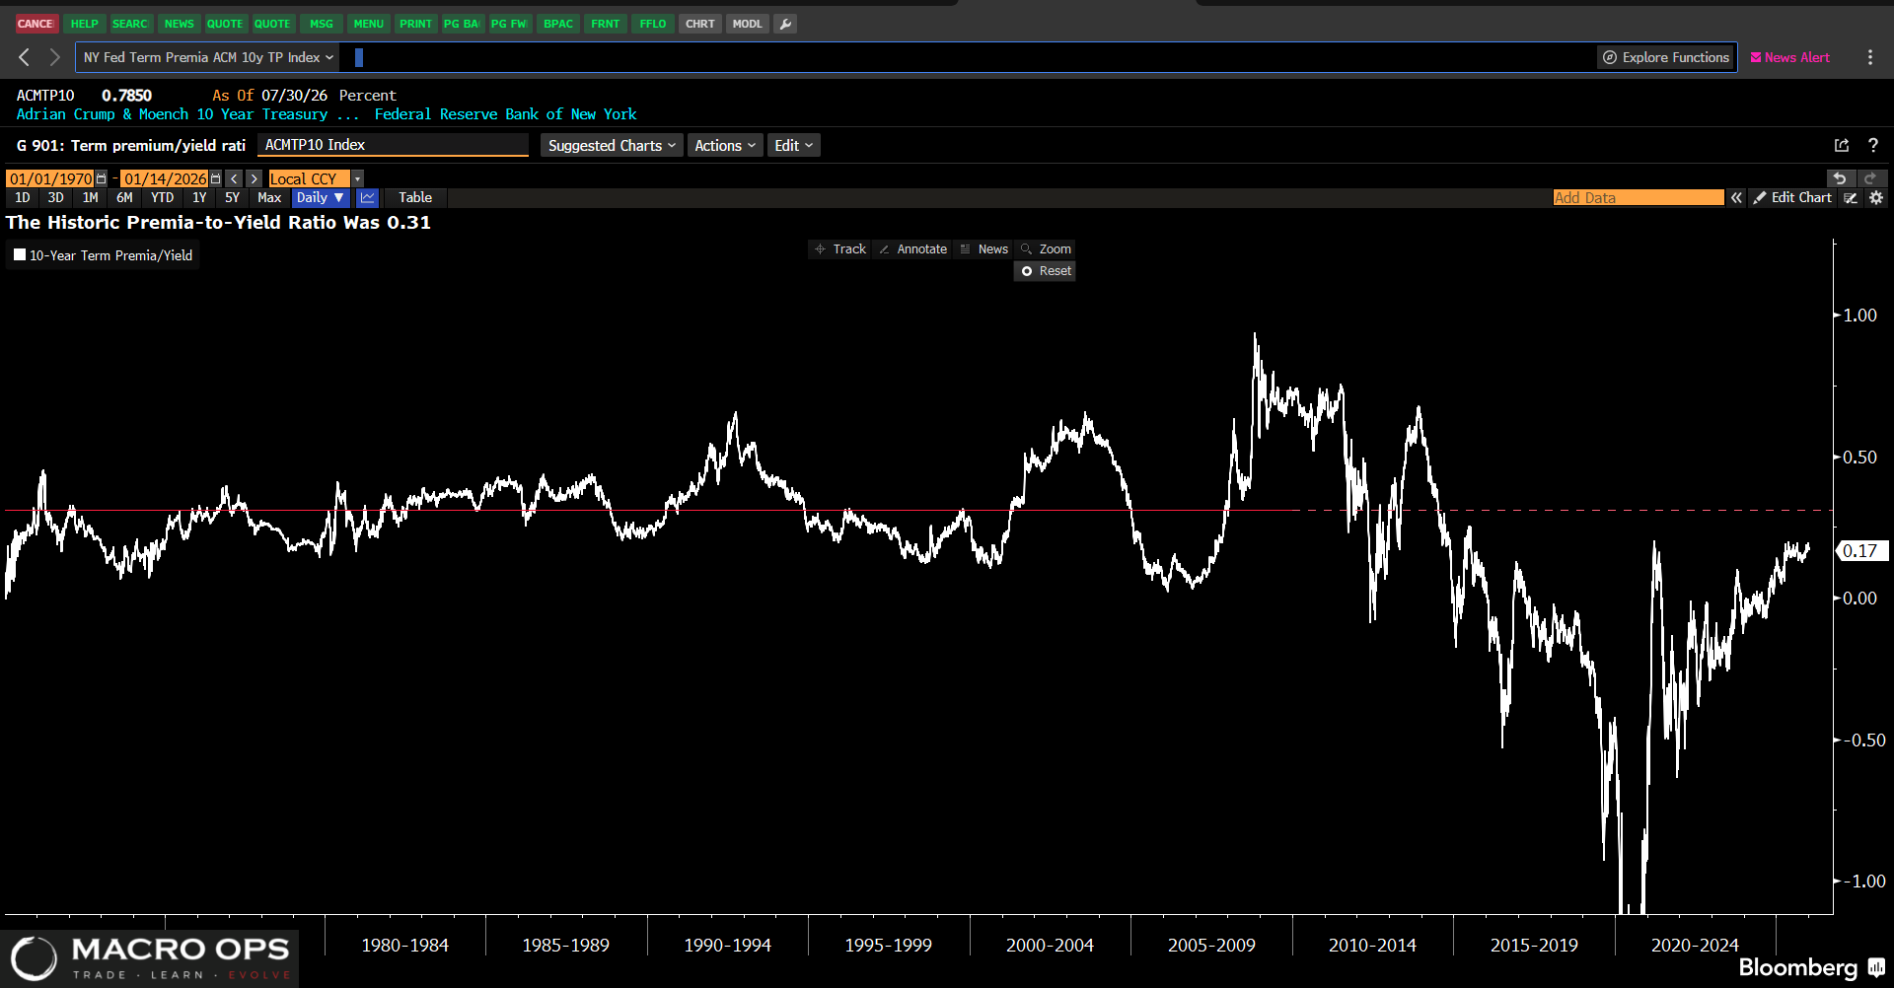Open the Daily periodicity dropdown
Viewport: 1894px width, 988px height.
pyautogui.click(x=321, y=198)
